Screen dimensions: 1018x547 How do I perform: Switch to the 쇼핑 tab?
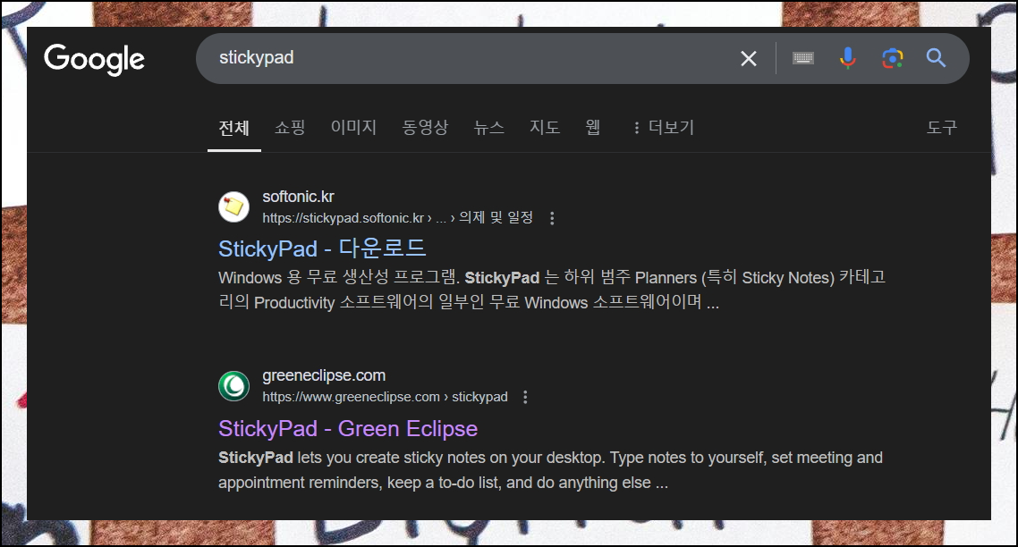[x=290, y=127]
